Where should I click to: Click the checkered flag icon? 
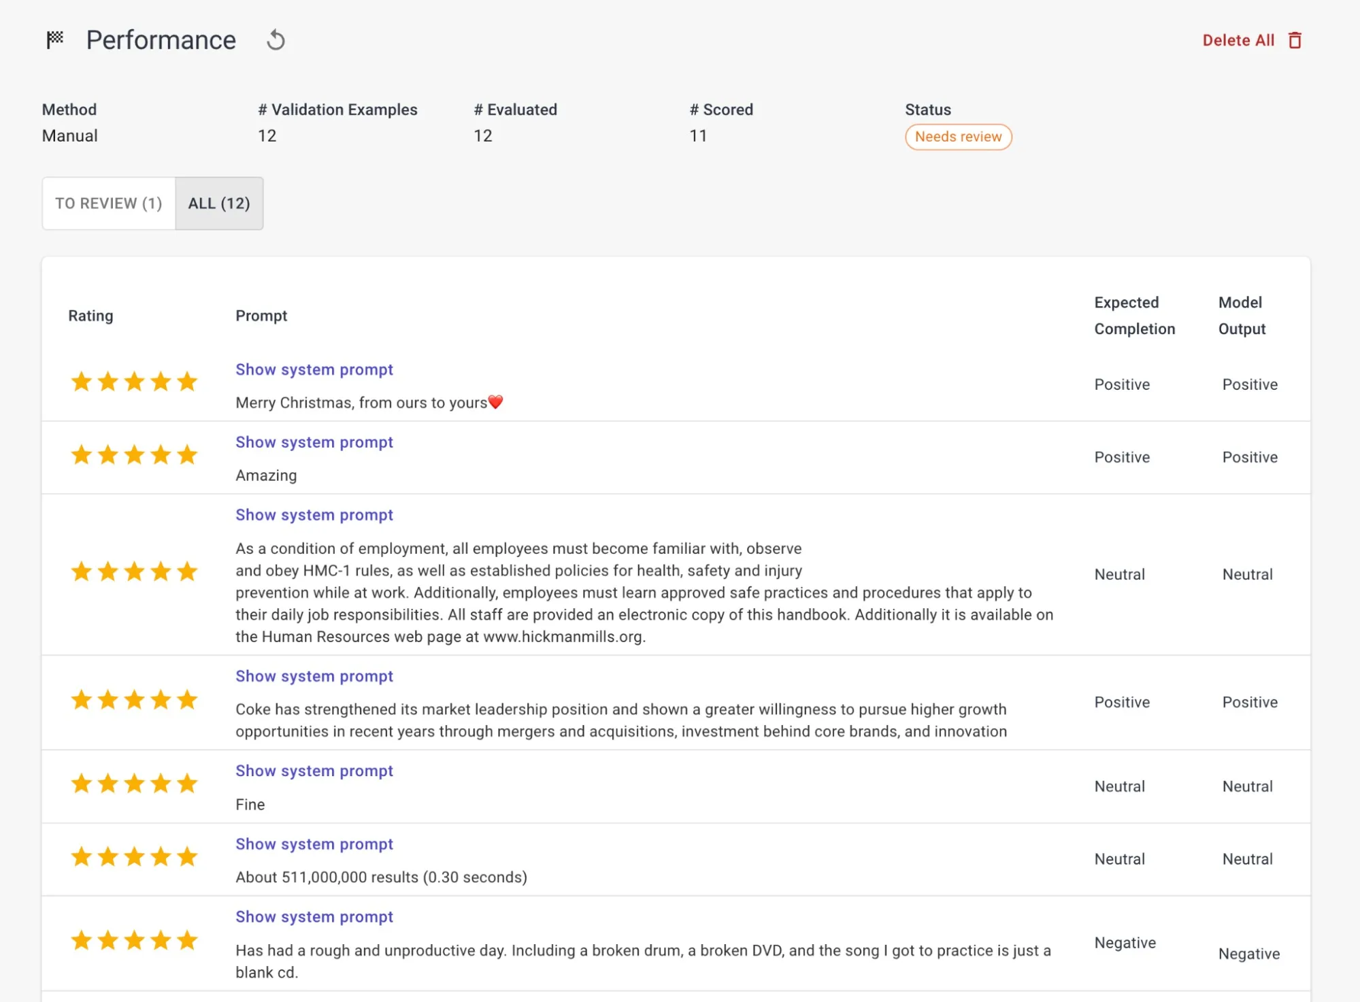point(55,40)
